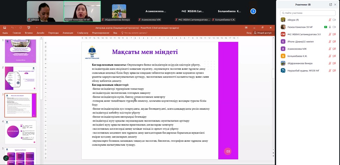
Task: Show next video thumbnails with arrow
Action: [253, 11]
